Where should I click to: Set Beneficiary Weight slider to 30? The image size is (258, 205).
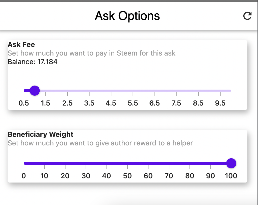86,163
